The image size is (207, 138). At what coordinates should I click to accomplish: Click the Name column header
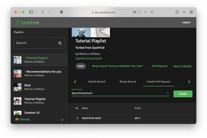85,108
